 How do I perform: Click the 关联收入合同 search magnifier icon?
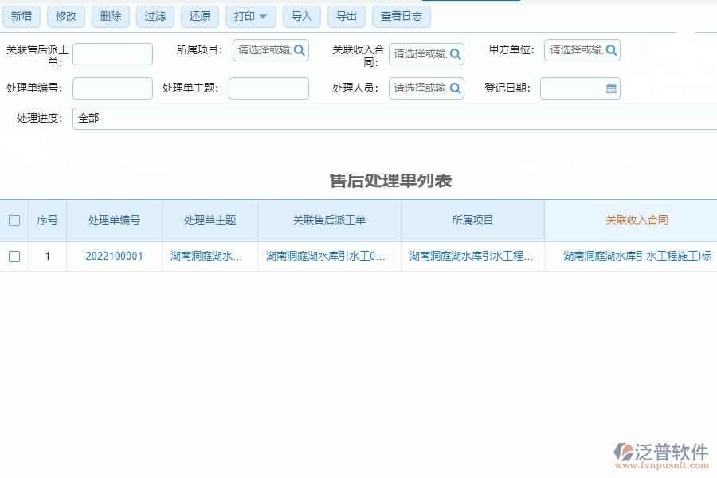[454, 54]
